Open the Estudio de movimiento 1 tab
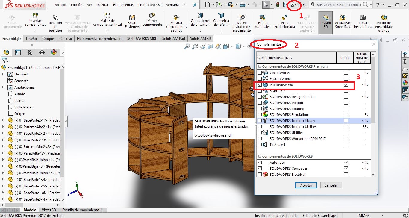Image resolution: width=409 pixels, height=218 pixels. [x=82, y=210]
